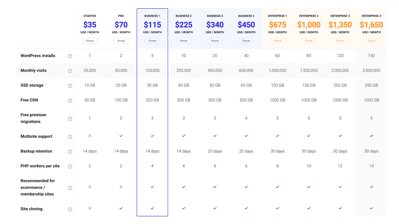The height and width of the screenshot is (224, 399).
Task: Choose the Business 4 plan
Action: click(246, 41)
